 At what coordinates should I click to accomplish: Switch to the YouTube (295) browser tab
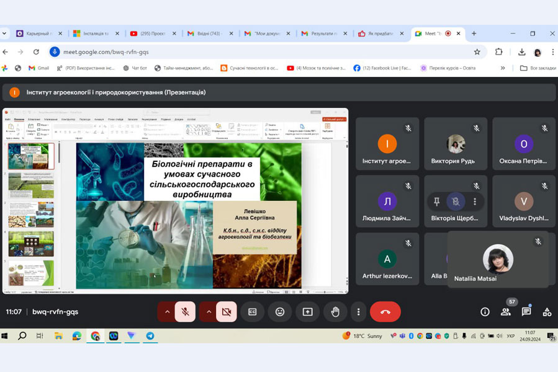click(151, 33)
